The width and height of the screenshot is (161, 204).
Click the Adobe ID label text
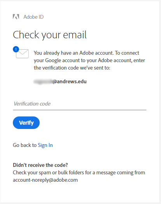click(33, 17)
